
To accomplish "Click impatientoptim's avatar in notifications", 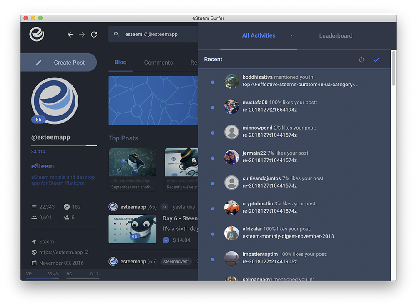I will [231, 258].
